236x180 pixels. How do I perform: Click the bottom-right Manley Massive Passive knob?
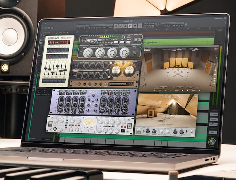125,112
